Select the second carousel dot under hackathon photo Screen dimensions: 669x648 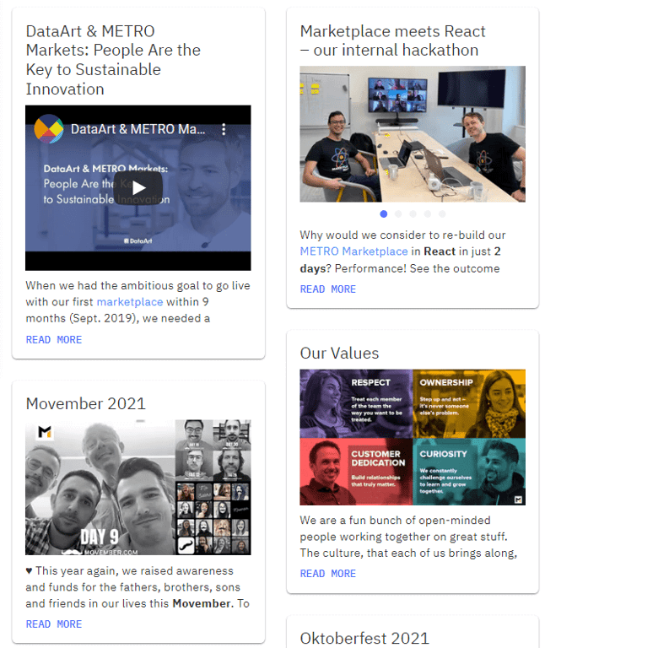point(398,214)
